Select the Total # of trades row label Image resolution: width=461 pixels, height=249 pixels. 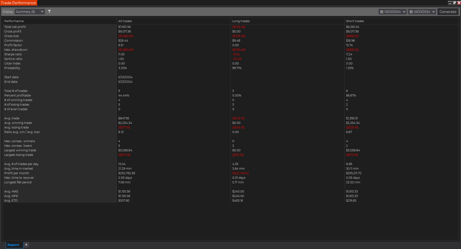coord(16,91)
